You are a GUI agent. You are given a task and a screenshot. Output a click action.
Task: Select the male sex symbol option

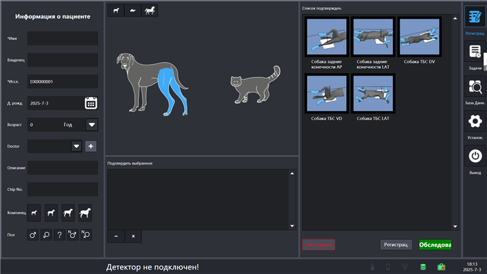click(33, 235)
